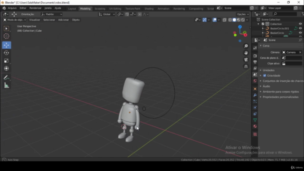Select the Measure tool
Viewport: 304px width, 171px height.
click(6, 85)
